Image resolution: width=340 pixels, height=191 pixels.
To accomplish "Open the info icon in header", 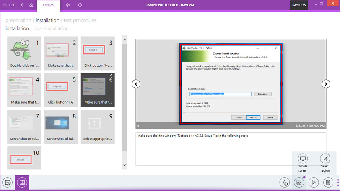I will tap(80, 5).
